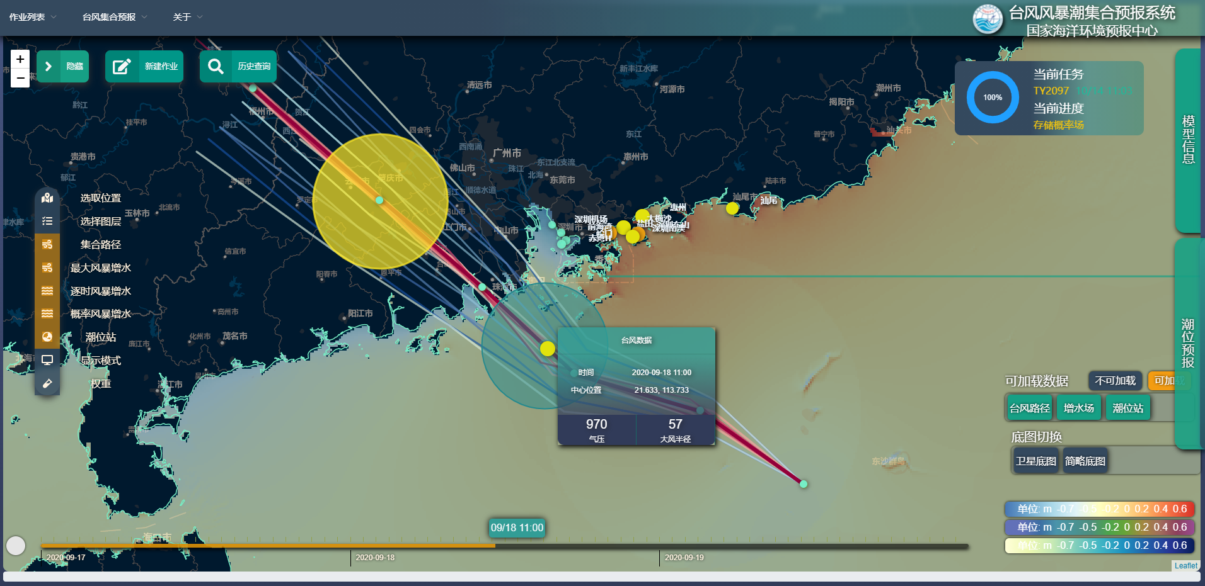Click the orange timeline progress bar
The image size is (1205, 586).
268,546
